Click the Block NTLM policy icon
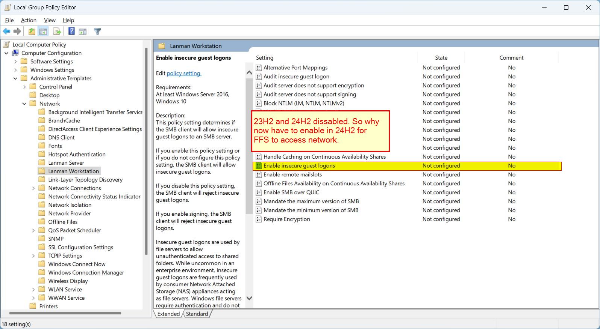The width and height of the screenshot is (600, 329). 259,103
